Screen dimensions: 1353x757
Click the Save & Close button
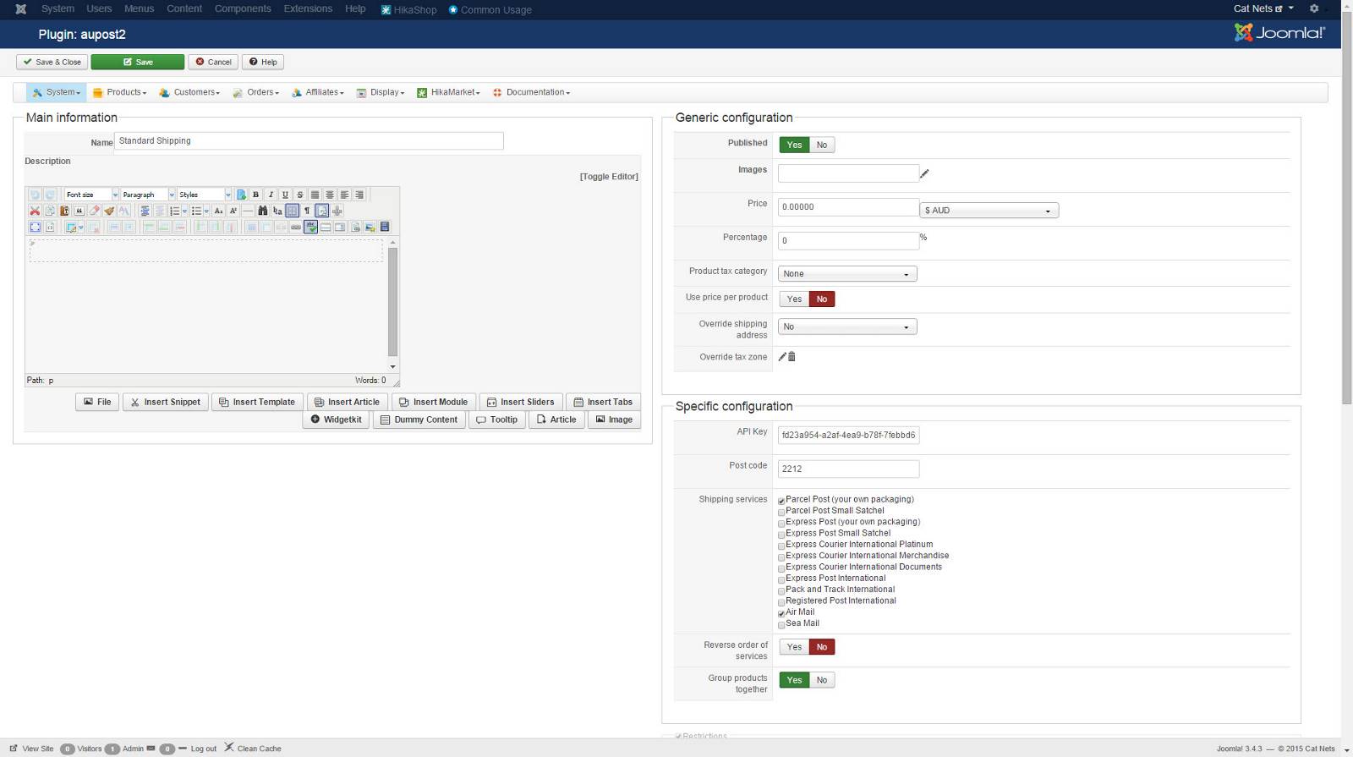pos(52,62)
